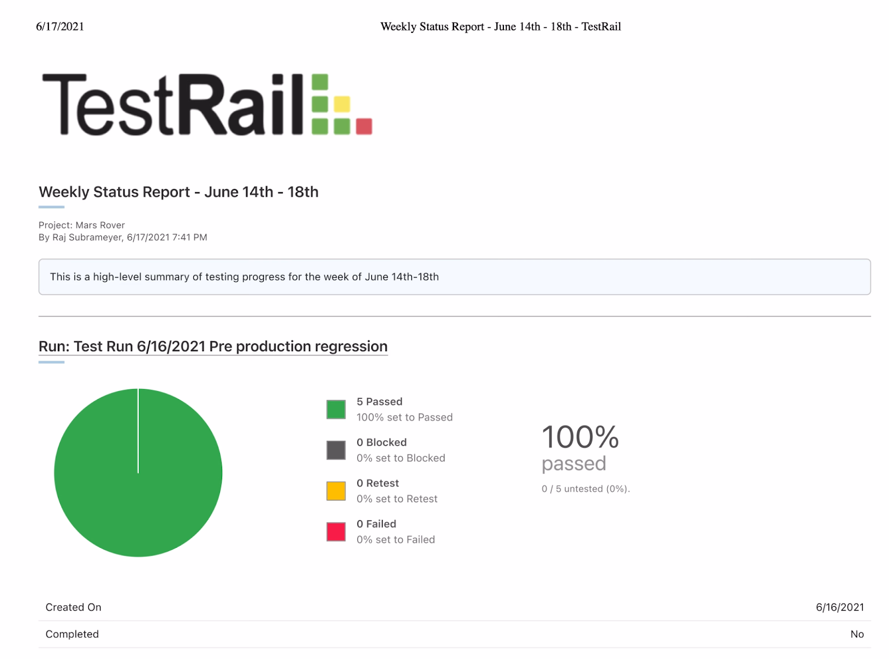Click the red square in TestRail logo
This screenshot has height=659, width=889.
(363, 126)
